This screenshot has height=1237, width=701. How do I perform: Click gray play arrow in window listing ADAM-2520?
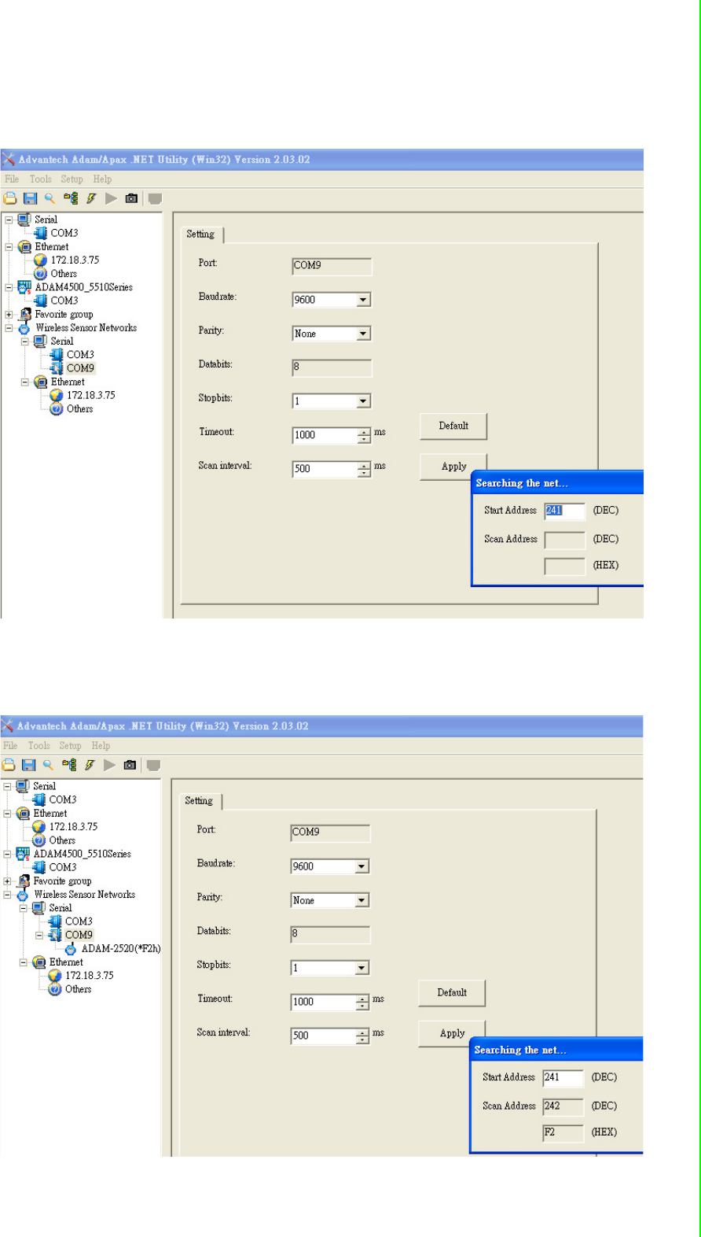[x=109, y=765]
